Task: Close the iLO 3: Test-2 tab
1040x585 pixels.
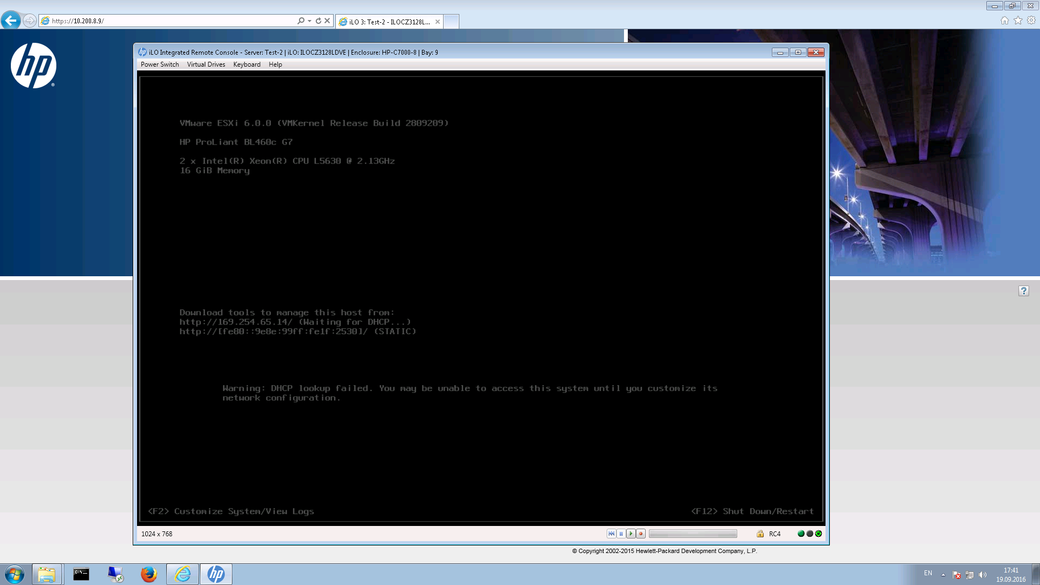Action: click(x=437, y=22)
